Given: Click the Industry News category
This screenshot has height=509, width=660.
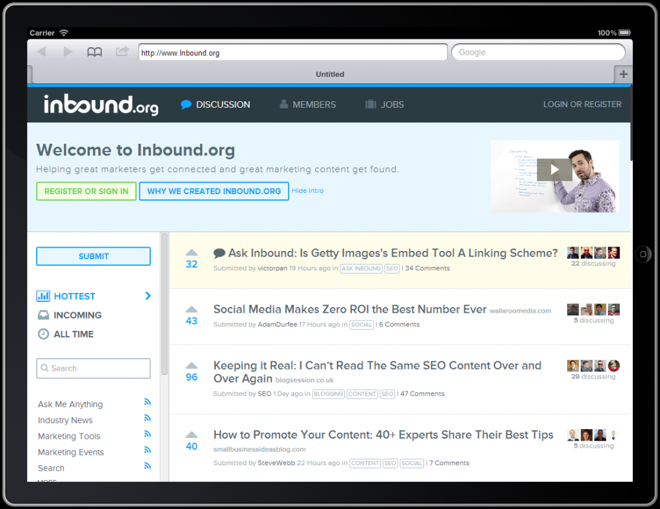Looking at the screenshot, I should (x=65, y=421).
